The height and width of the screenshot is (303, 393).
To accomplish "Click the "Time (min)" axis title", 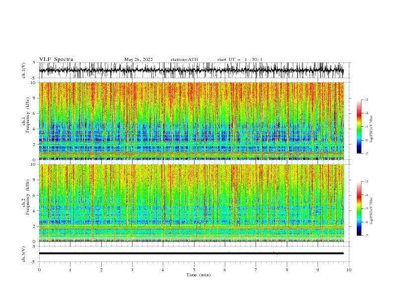I will pyautogui.click(x=198, y=275).
